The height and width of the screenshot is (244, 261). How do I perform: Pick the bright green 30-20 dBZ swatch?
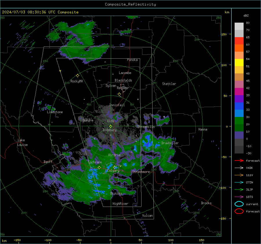point(239,121)
